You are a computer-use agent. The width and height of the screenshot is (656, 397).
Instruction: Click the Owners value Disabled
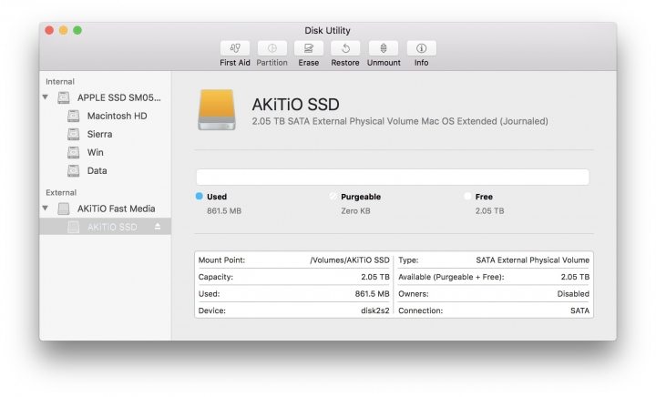pyautogui.click(x=573, y=294)
